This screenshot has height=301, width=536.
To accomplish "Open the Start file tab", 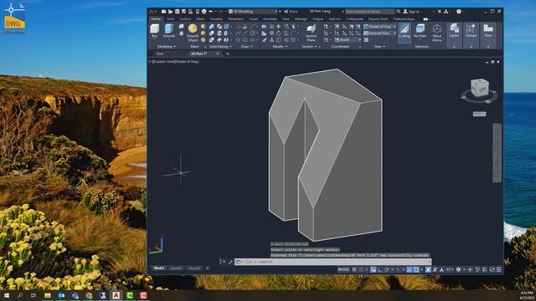I will click(x=160, y=54).
